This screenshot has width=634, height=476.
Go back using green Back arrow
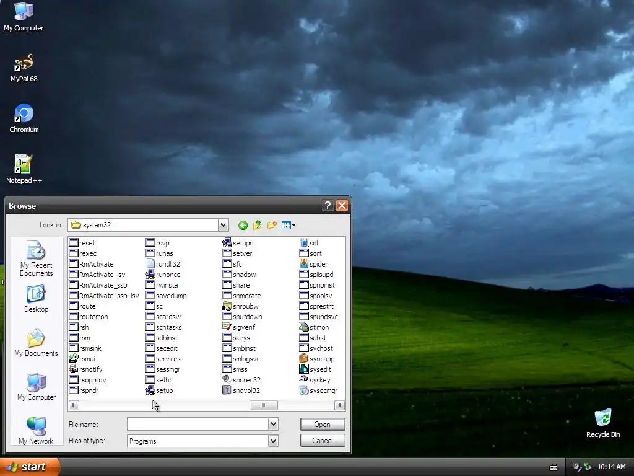click(243, 225)
